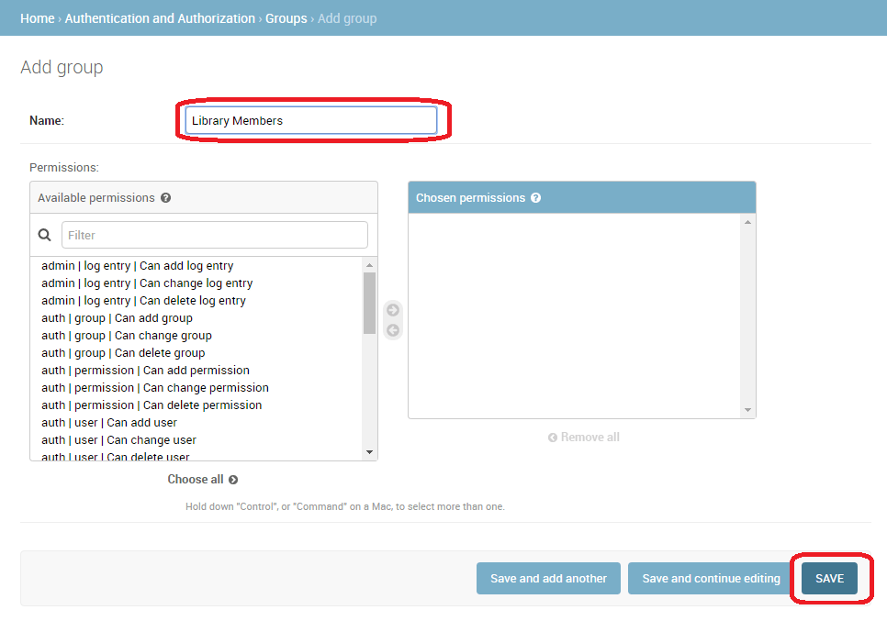Click Available permissions help question icon

pos(165,198)
